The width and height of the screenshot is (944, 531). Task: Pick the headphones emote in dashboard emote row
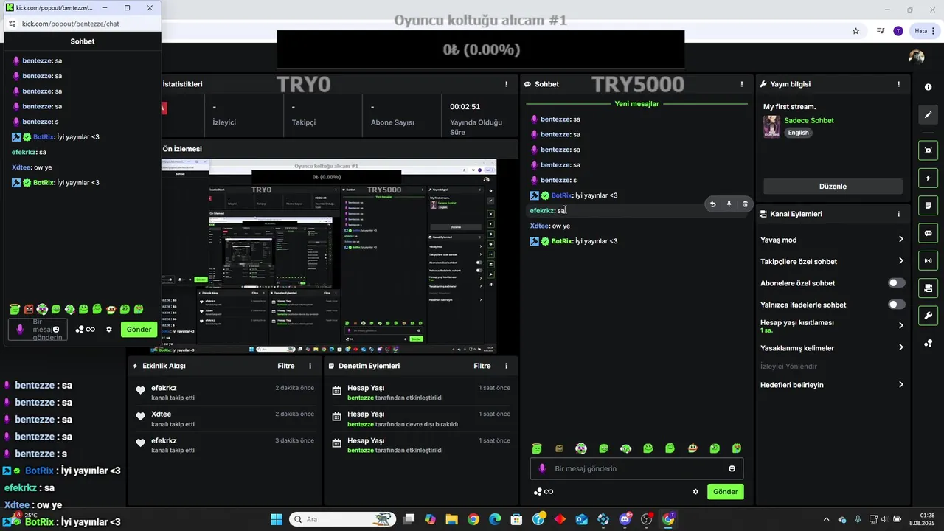(x=626, y=448)
